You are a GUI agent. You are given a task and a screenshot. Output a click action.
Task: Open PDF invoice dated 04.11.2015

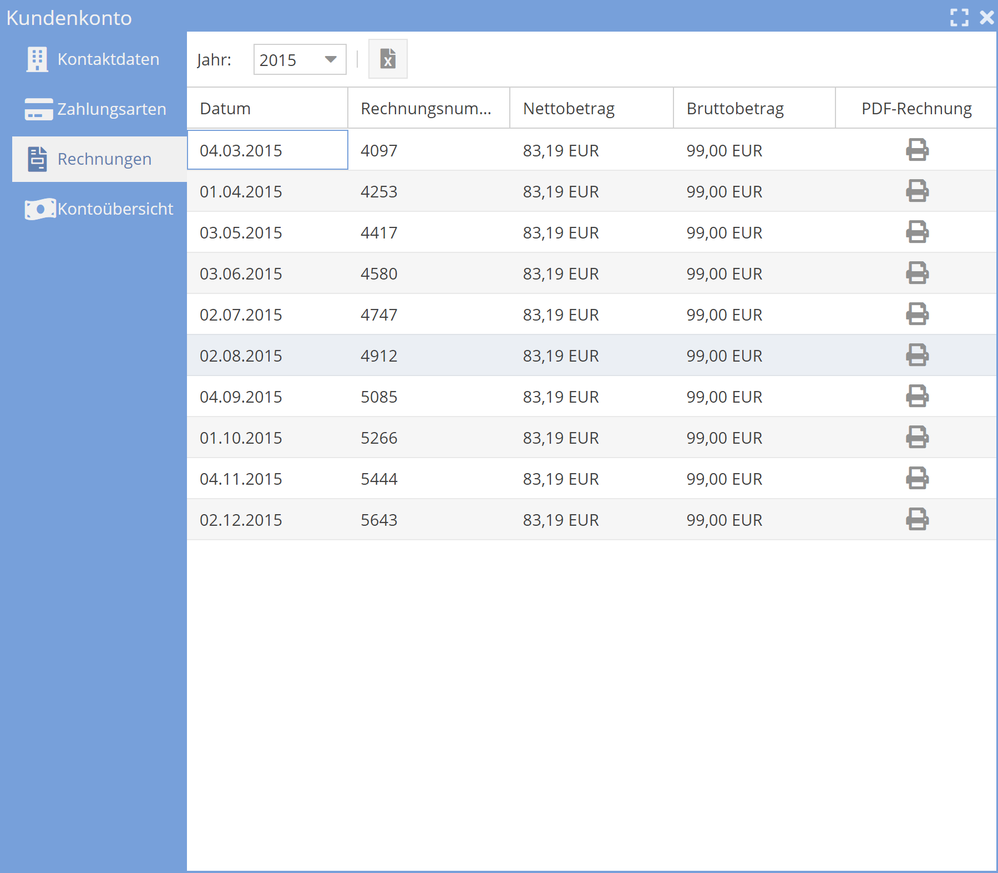pos(917,478)
